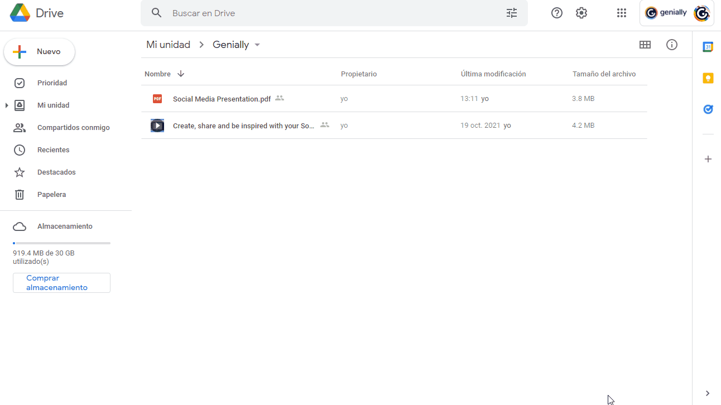This screenshot has width=721, height=405.
Task: Show details info panel
Action: 672,45
